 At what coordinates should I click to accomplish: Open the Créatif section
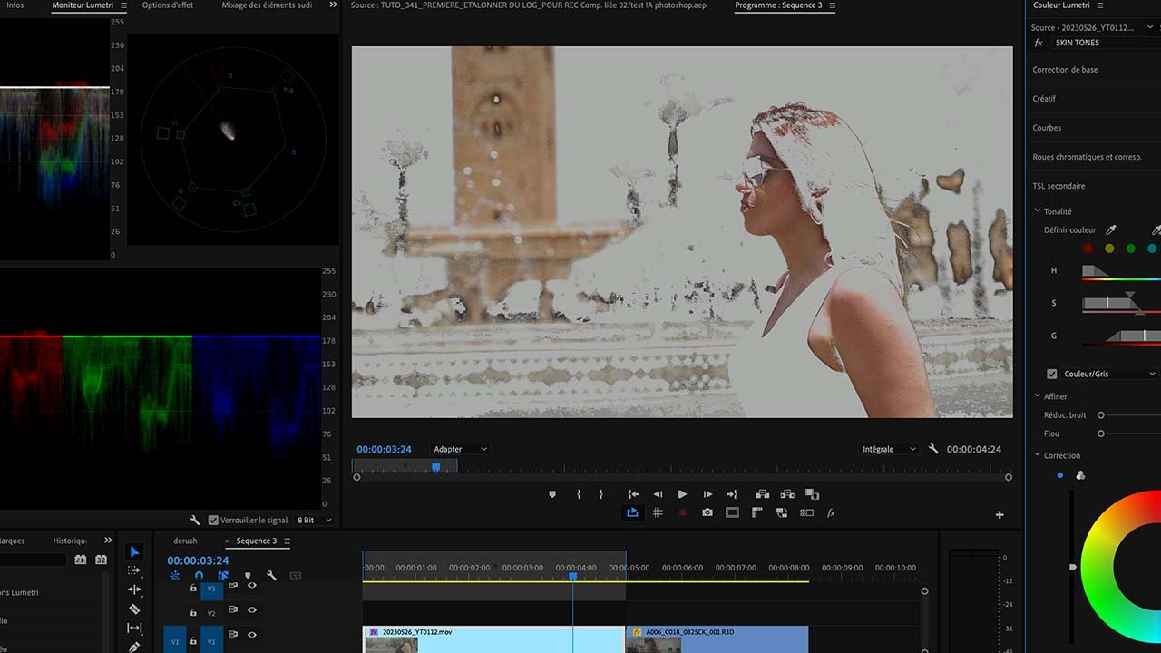click(x=1044, y=99)
